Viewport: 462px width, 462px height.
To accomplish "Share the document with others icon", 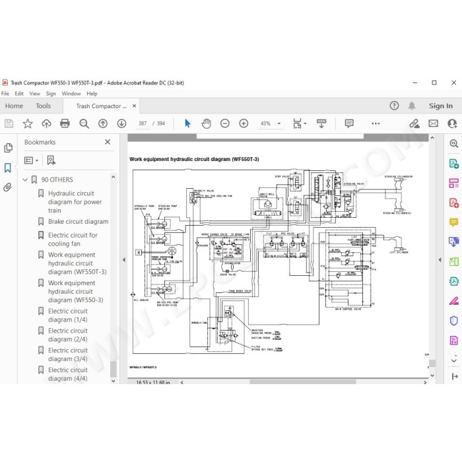I will point(452,123).
